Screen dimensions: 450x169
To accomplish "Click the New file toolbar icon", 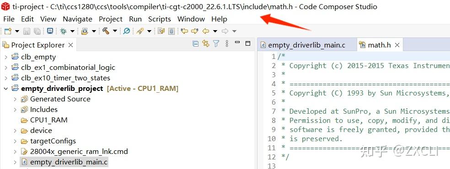I will [x=8, y=31].
